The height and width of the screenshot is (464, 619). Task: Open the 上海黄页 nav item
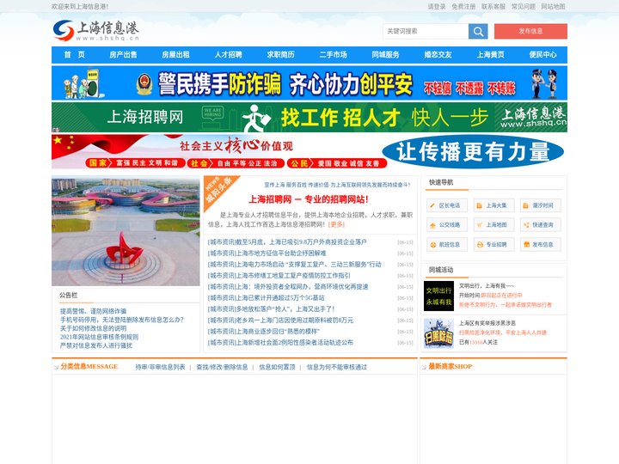491,55
